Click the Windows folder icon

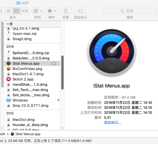(9, 100)
